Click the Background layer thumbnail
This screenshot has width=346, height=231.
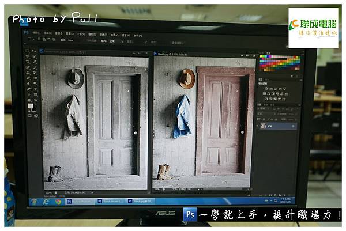pyautogui.click(x=264, y=126)
